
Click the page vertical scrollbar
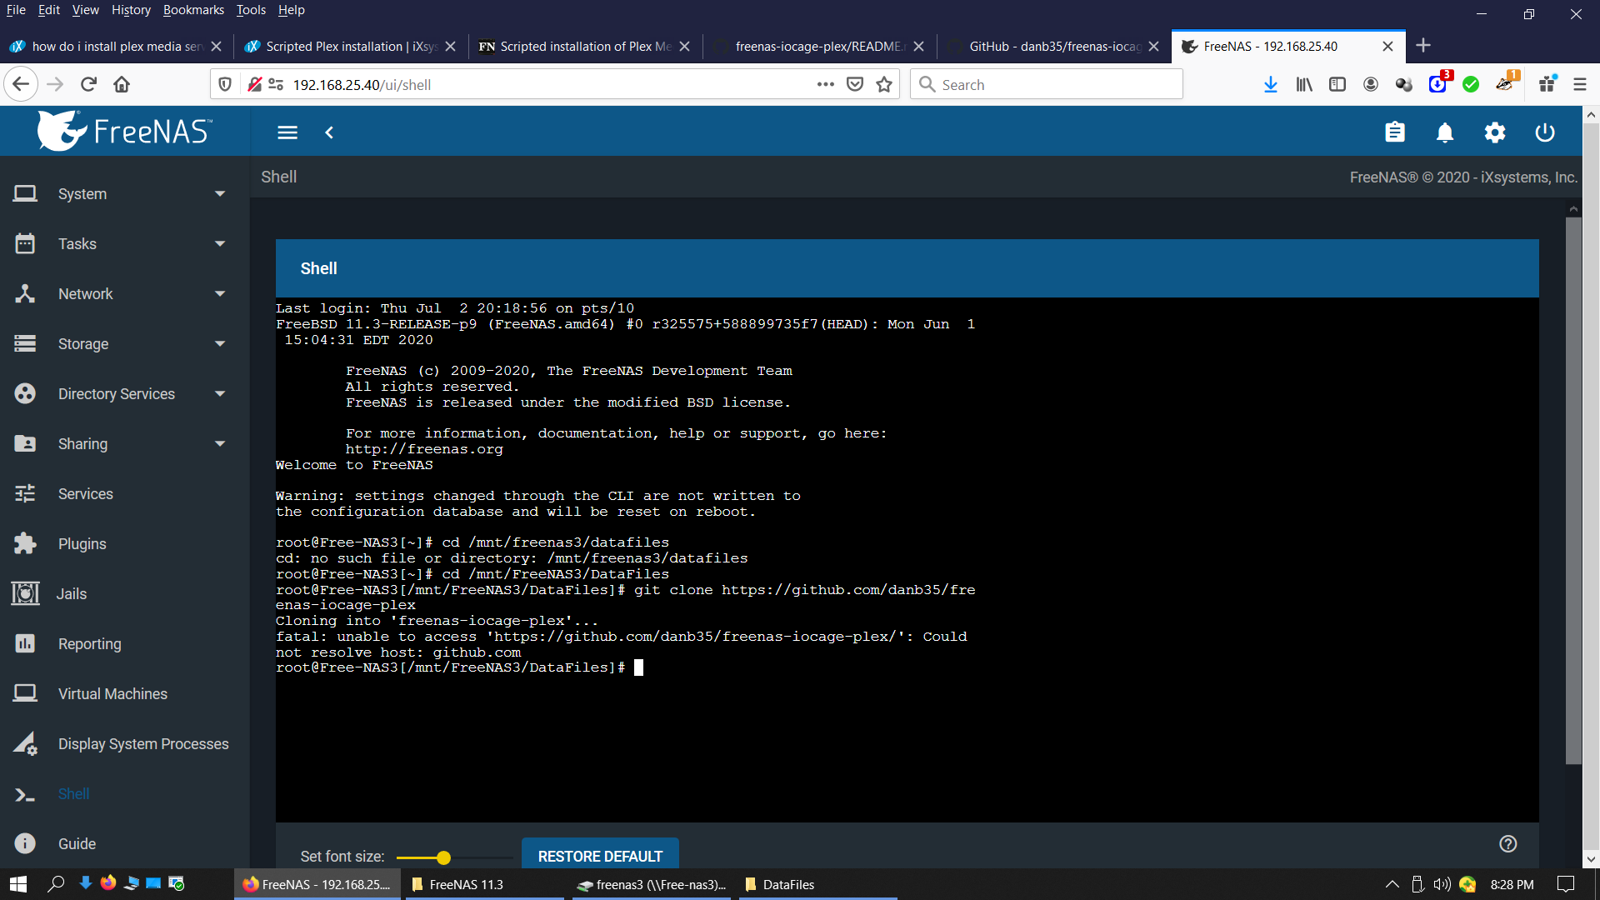1591,487
